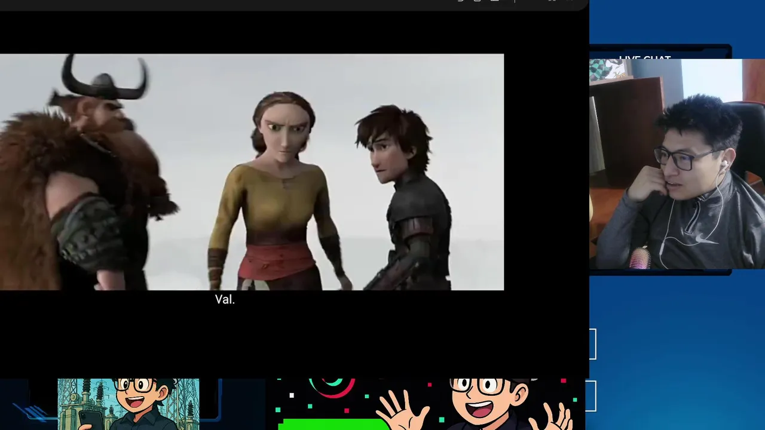765x430 pixels.
Task: Click the cartoon avatar holding a phone
Action: point(128,404)
